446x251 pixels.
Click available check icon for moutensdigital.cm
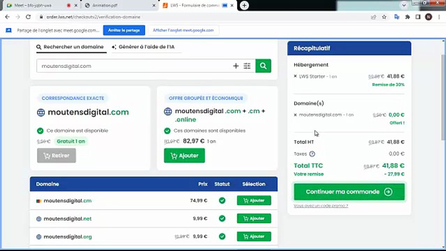[222, 200]
